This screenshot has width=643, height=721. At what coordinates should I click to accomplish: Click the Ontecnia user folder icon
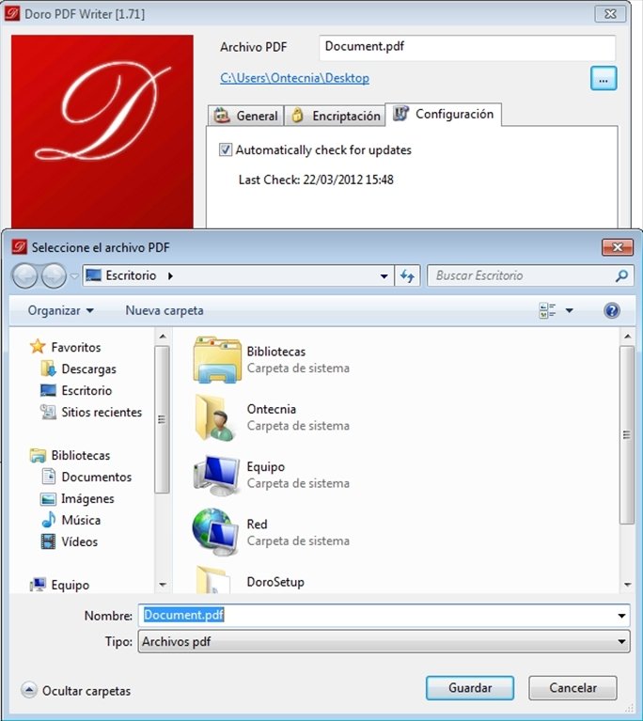point(215,417)
